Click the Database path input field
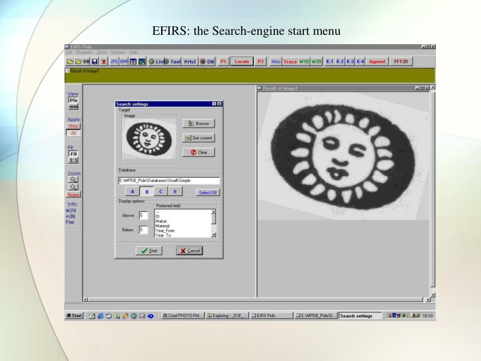Viewport: 481px width, 361px height. coord(169,180)
